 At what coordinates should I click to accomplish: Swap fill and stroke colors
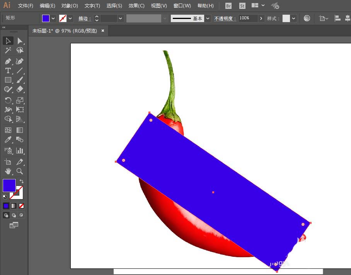click(x=22, y=181)
